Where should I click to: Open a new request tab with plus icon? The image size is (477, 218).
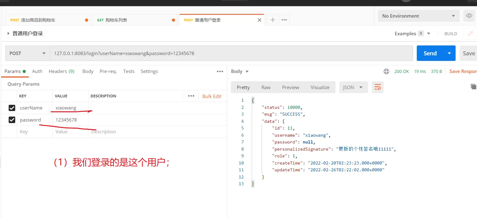(272, 20)
